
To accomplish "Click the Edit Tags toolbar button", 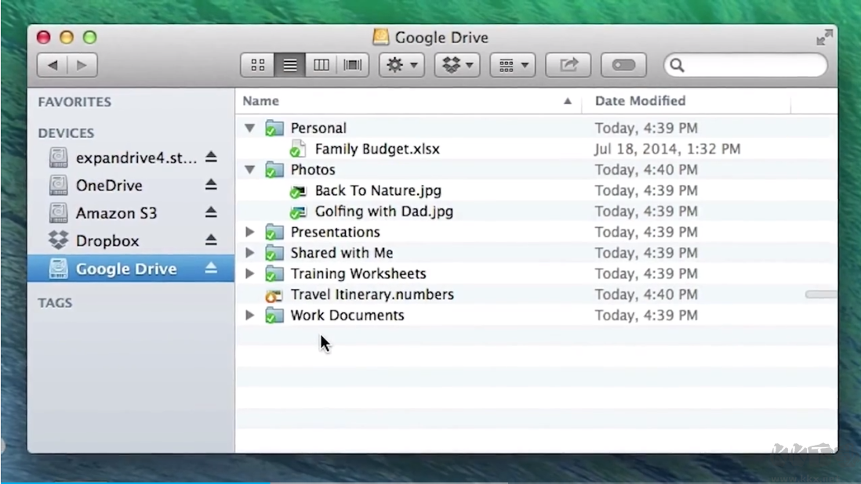I will point(623,65).
